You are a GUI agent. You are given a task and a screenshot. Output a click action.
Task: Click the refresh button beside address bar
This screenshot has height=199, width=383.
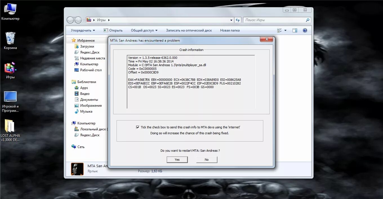tap(238, 20)
